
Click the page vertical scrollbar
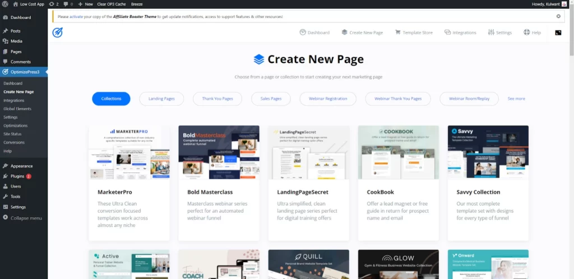[571, 31]
